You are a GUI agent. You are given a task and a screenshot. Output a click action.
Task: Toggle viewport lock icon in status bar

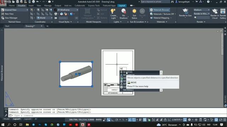165,120
